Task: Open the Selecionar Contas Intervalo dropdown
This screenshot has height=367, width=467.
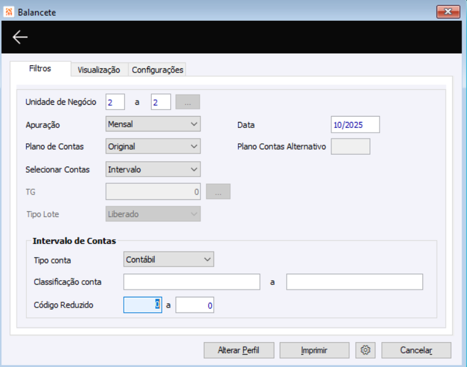Action: (x=153, y=169)
